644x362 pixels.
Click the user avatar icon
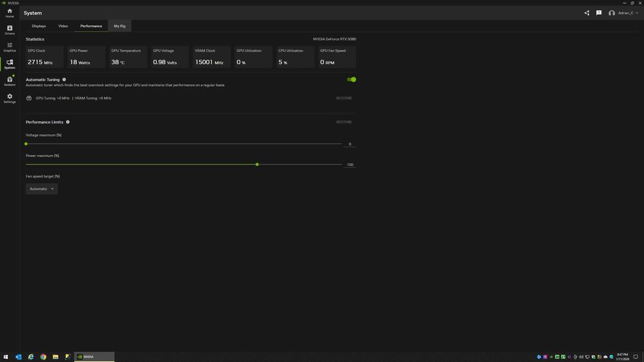612,13
